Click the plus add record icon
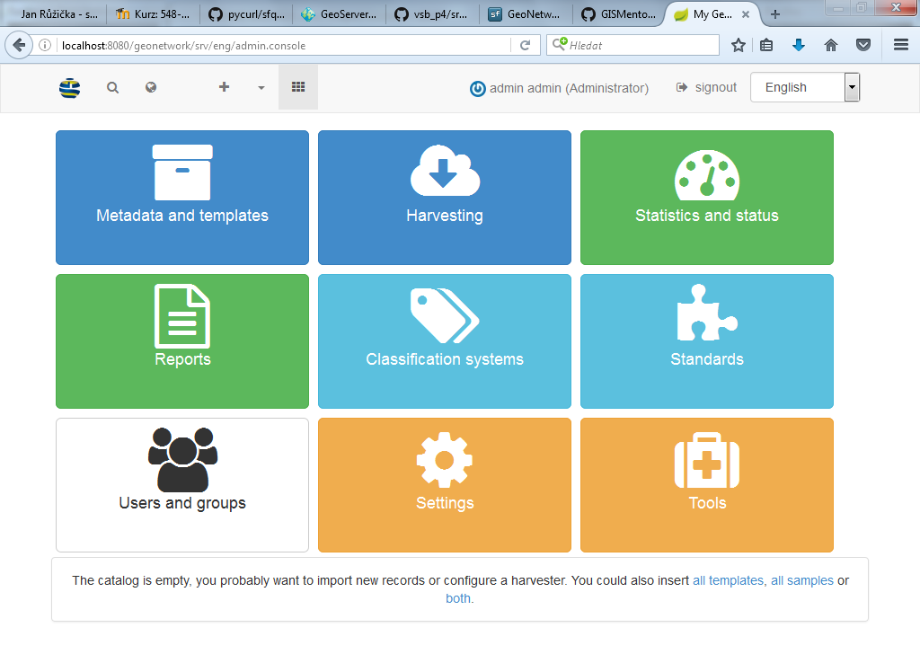This screenshot has height=654, width=920. 224,87
